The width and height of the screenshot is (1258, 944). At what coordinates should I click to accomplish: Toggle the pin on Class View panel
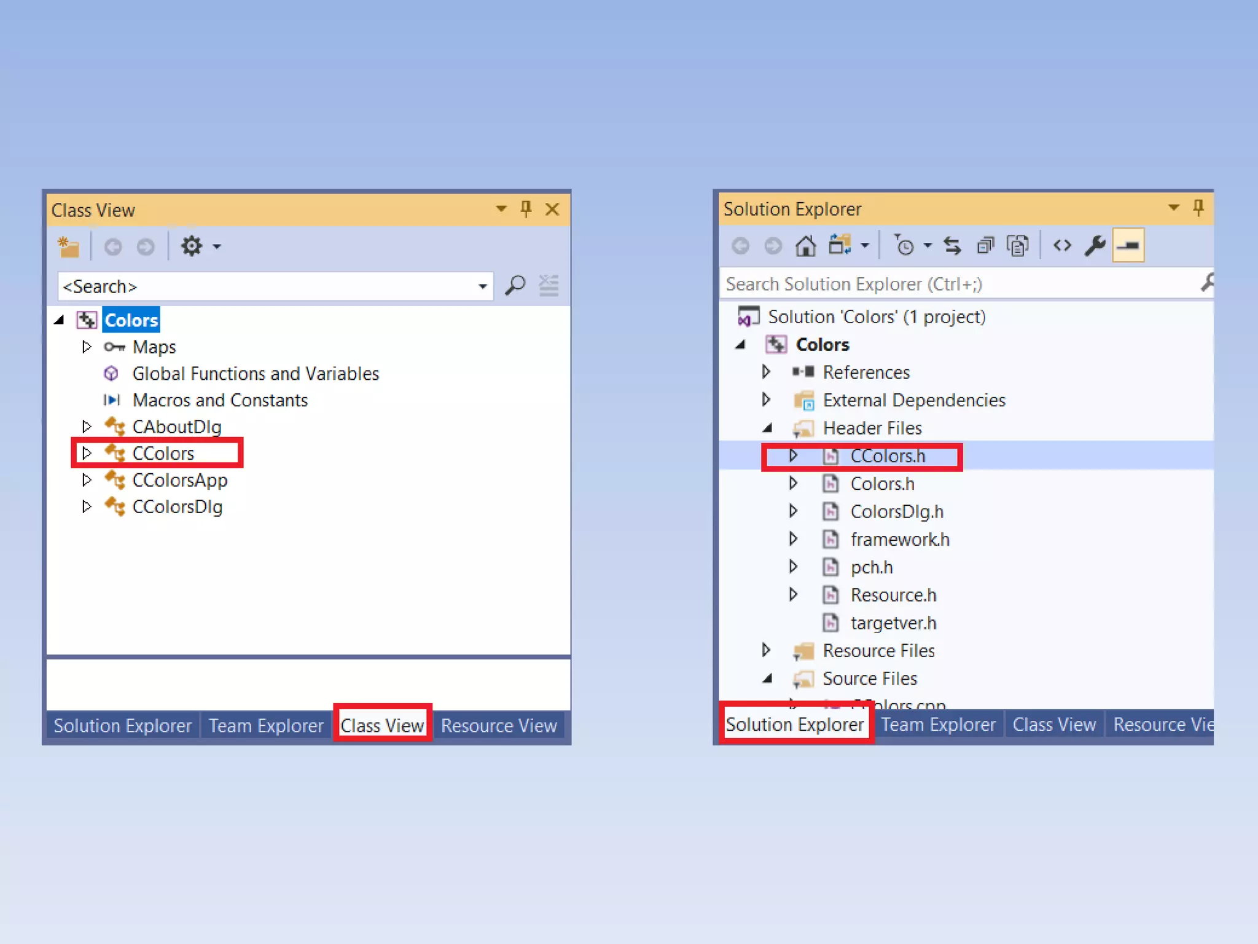tap(526, 210)
